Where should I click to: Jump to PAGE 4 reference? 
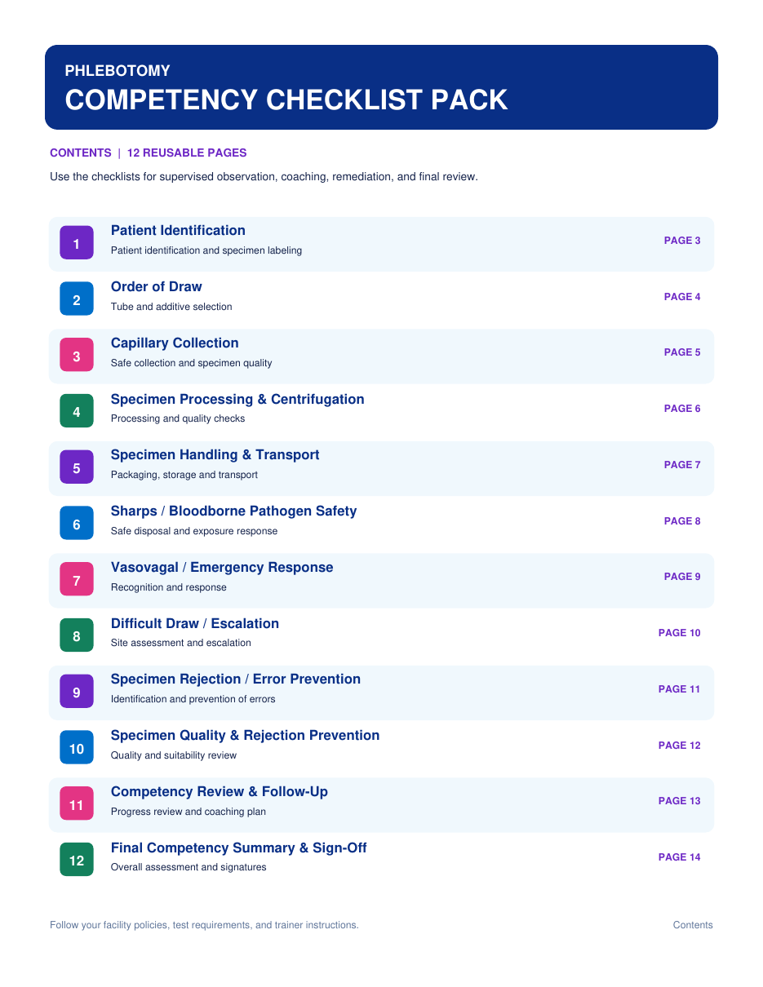(x=682, y=297)
